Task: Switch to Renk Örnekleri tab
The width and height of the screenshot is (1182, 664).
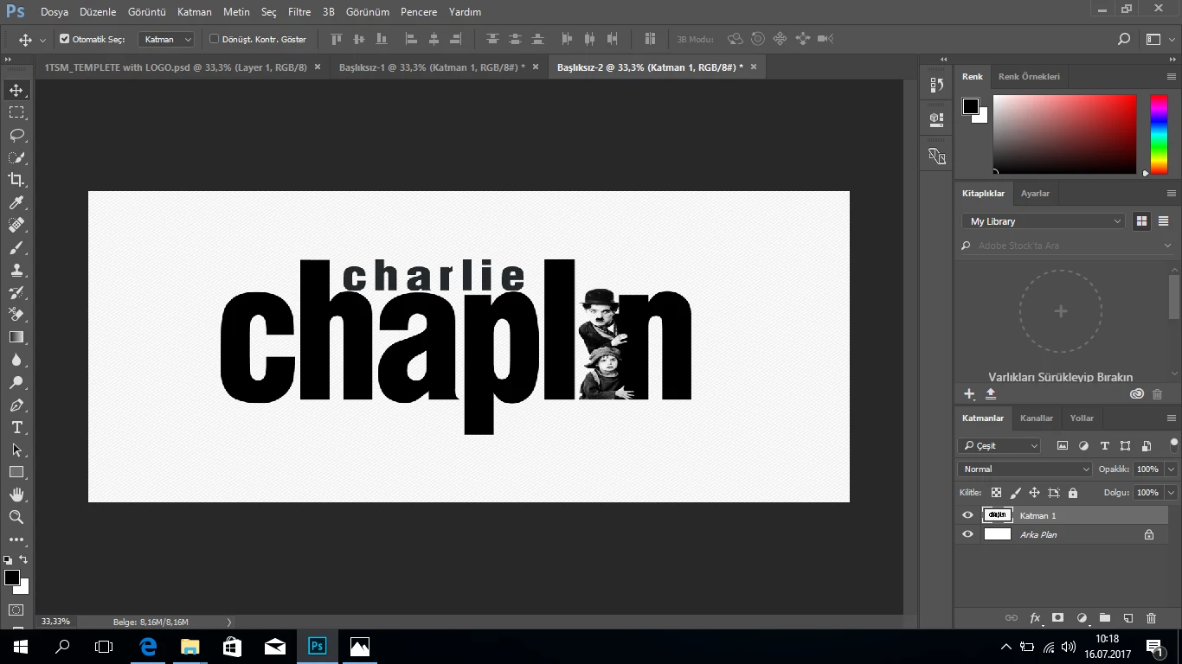Action: tap(1029, 77)
